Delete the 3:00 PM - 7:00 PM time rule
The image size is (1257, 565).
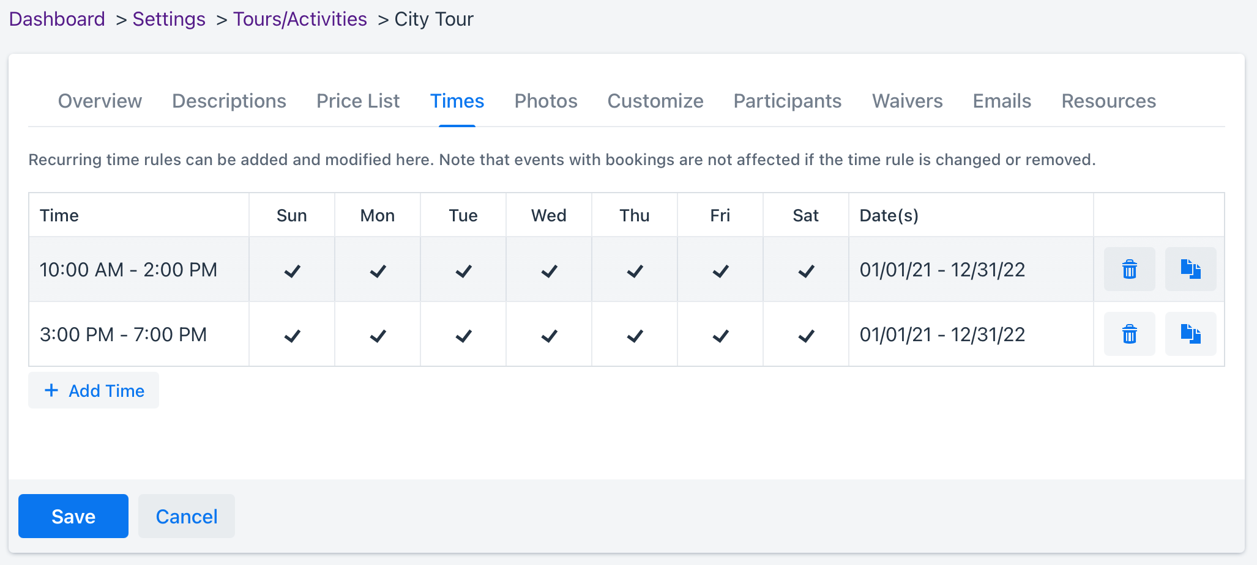[x=1129, y=334]
